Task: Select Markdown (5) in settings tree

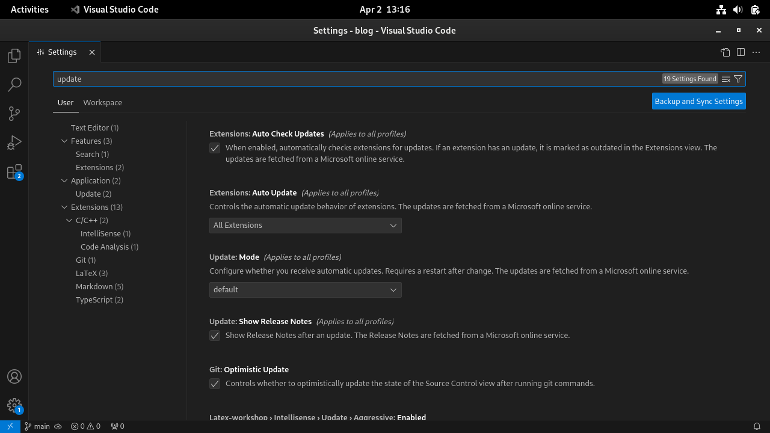Action: (99, 286)
